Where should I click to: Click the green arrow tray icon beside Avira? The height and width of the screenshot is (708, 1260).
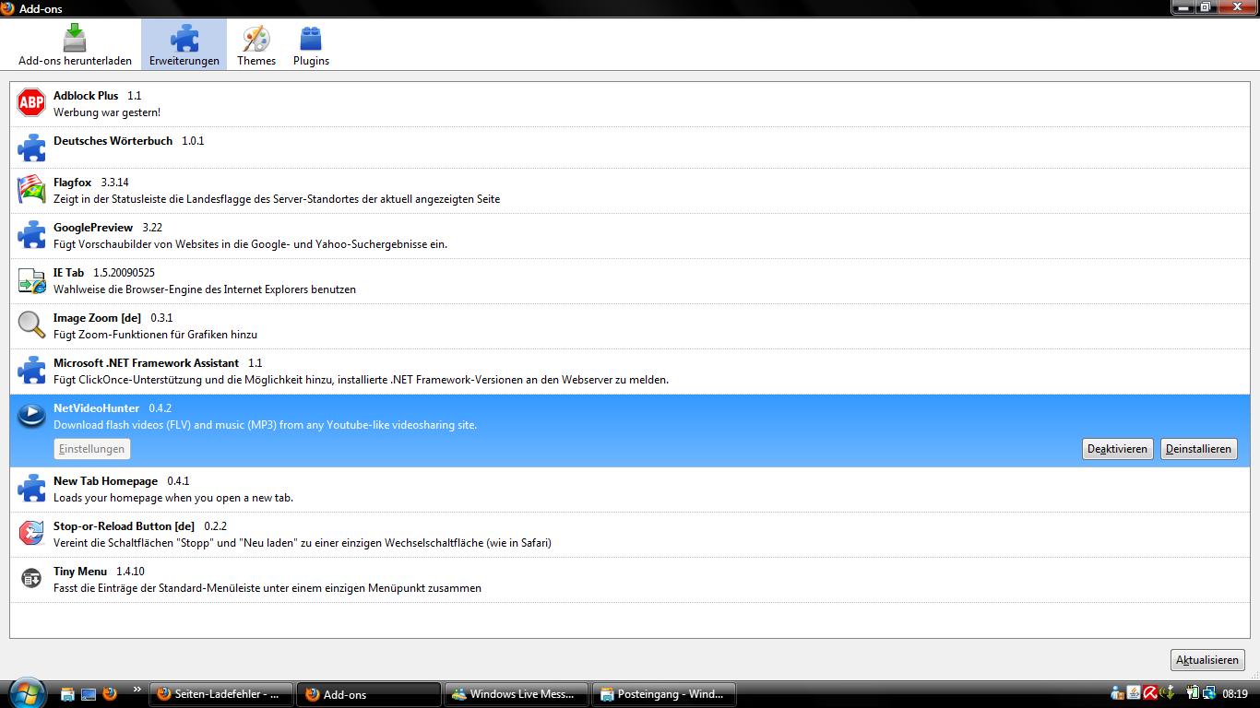click(x=1168, y=693)
